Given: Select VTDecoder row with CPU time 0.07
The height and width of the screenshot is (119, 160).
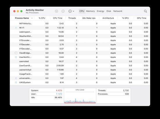Looking at the screenshot, I should pos(80,49).
